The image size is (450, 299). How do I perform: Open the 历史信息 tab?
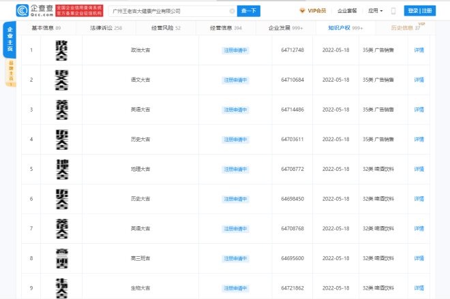pos(405,28)
